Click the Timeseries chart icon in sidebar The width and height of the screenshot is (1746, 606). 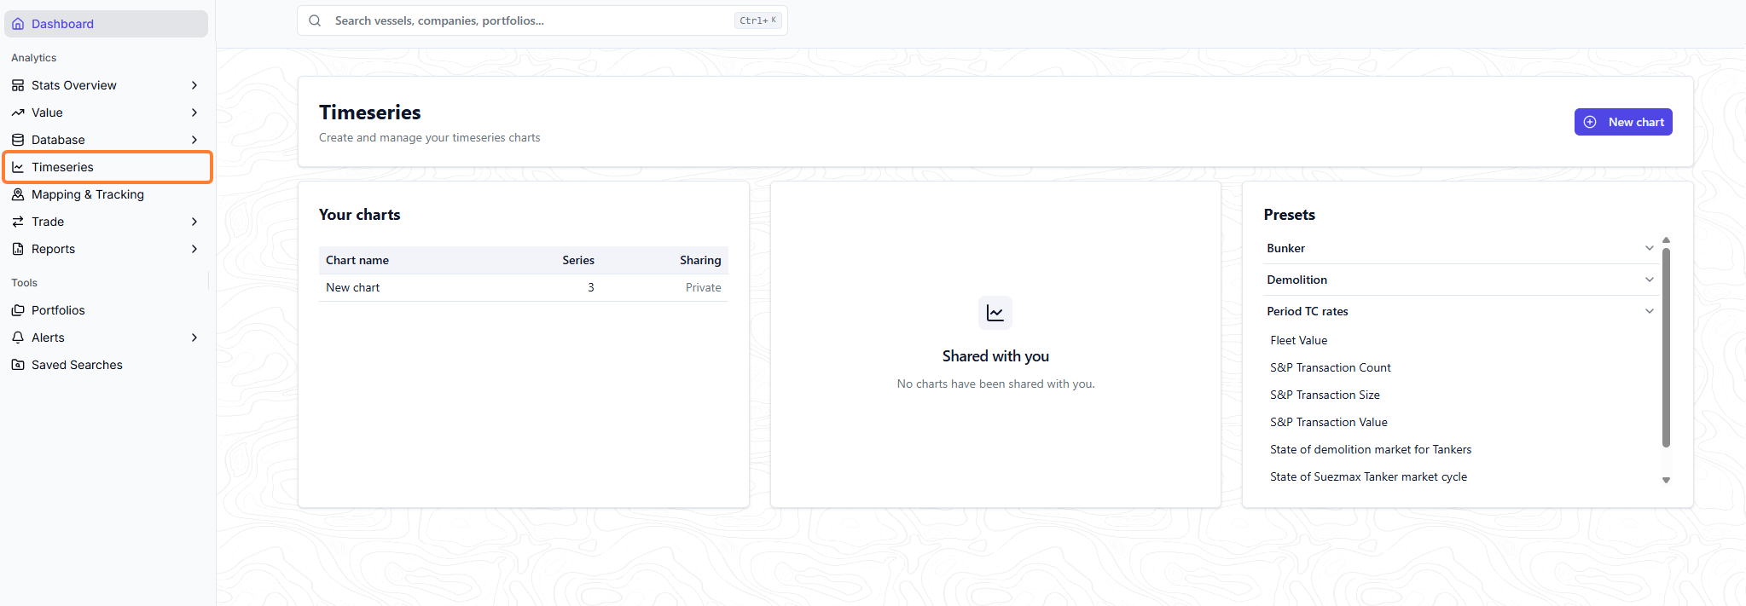(18, 167)
